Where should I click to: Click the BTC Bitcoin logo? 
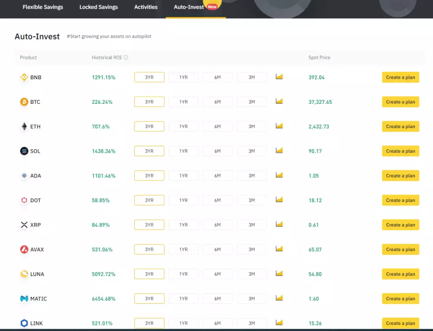[x=24, y=102]
